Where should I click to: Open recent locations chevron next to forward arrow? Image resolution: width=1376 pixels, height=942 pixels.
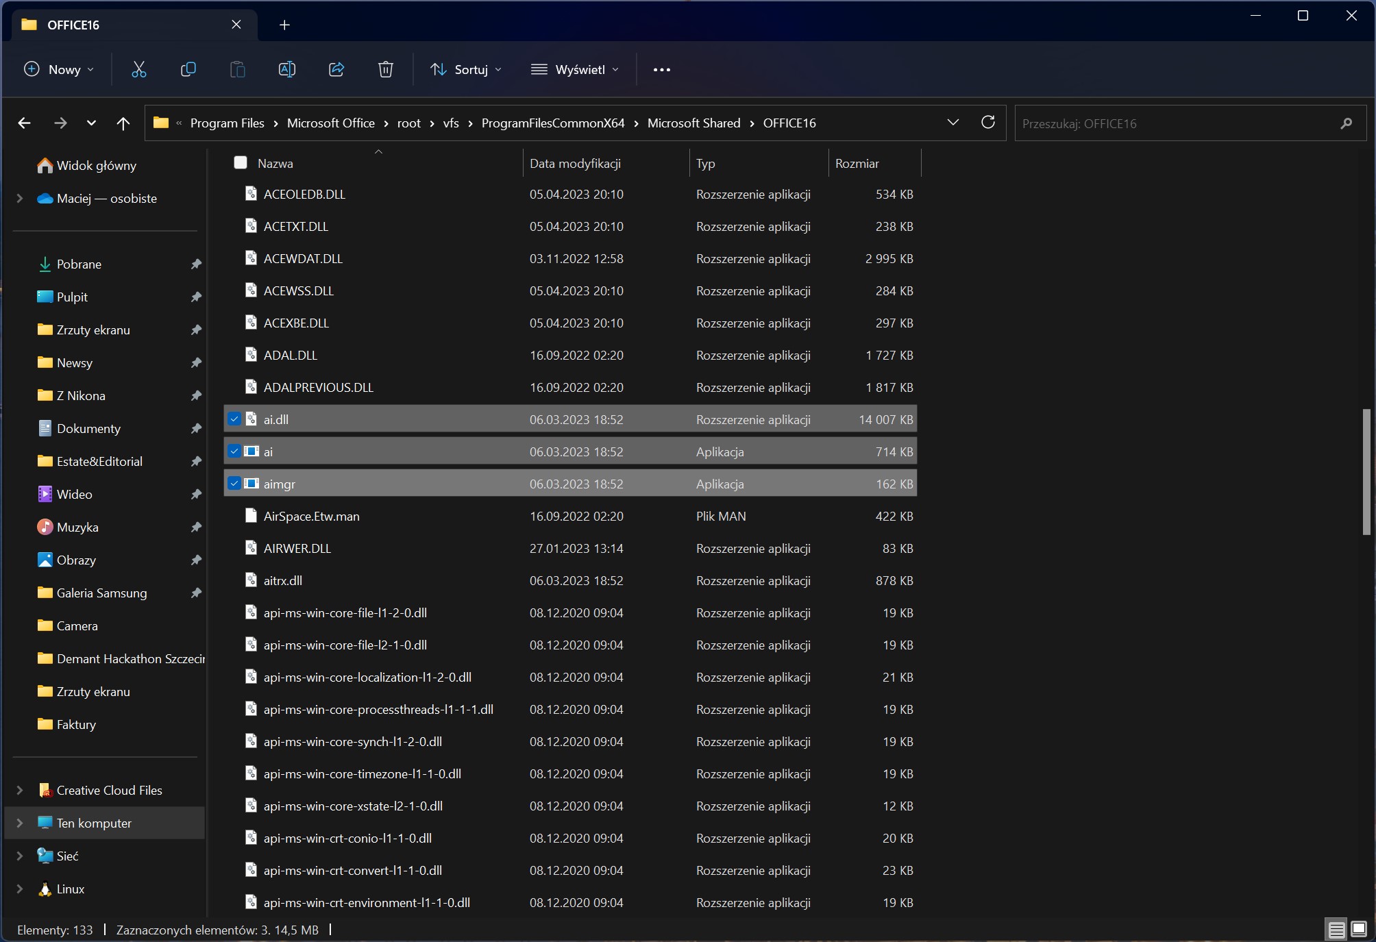(91, 123)
